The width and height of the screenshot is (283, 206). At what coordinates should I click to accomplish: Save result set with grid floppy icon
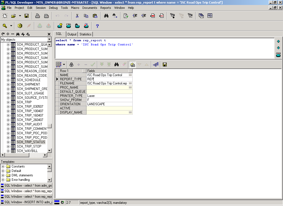tap(165, 65)
